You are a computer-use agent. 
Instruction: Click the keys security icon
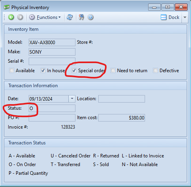pyautogui.click(x=81, y=17)
